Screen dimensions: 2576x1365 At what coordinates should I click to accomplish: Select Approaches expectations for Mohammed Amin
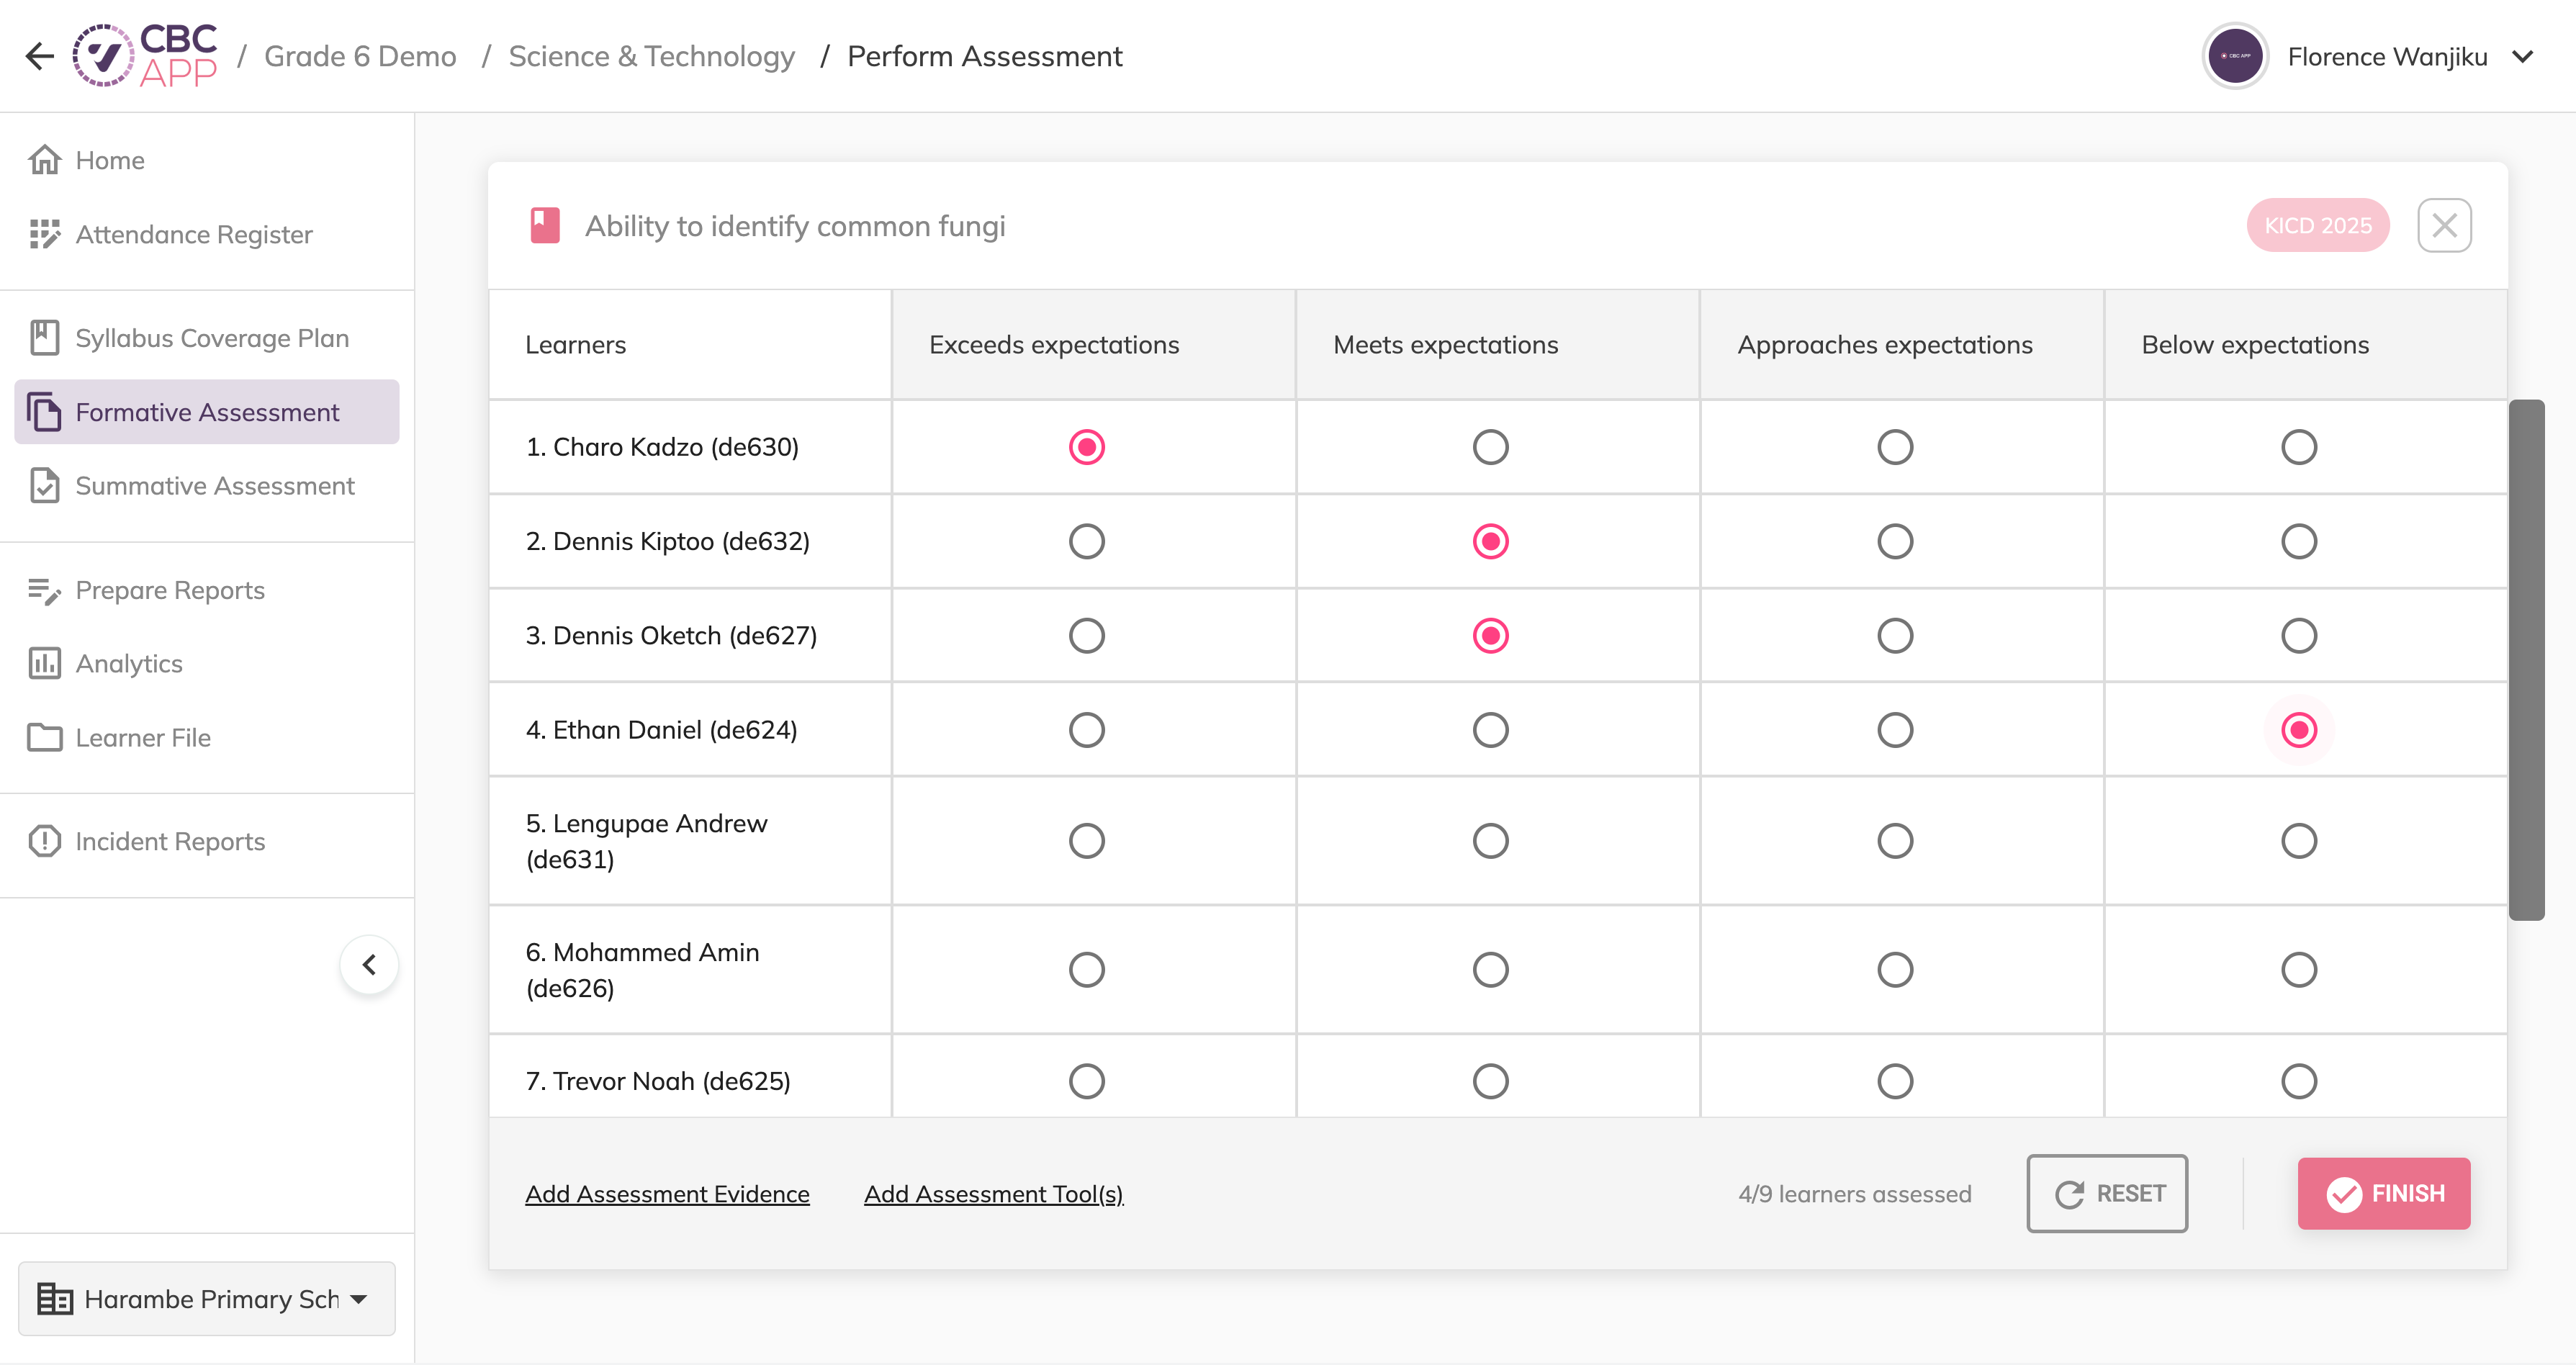click(x=1895, y=969)
